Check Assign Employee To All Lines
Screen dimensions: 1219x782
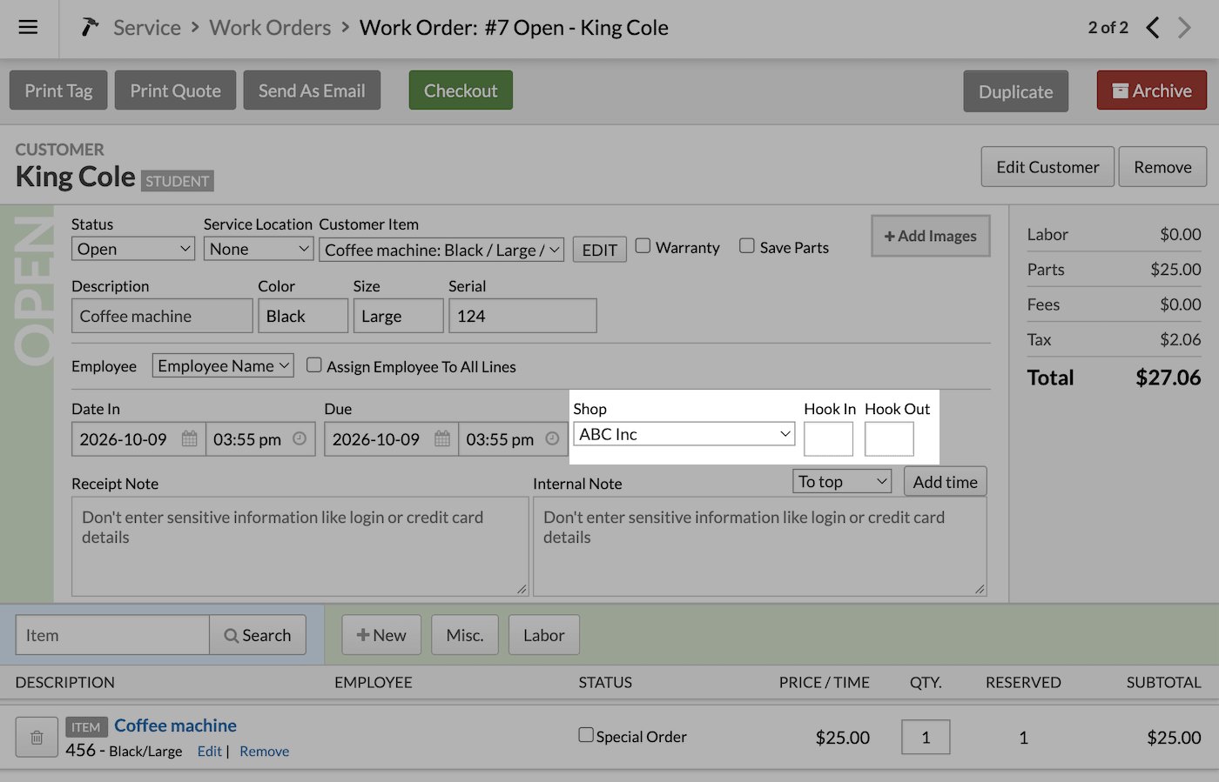[314, 365]
